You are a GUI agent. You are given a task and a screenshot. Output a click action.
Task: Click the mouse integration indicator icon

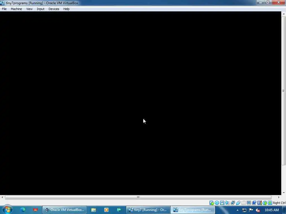(x=265, y=203)
